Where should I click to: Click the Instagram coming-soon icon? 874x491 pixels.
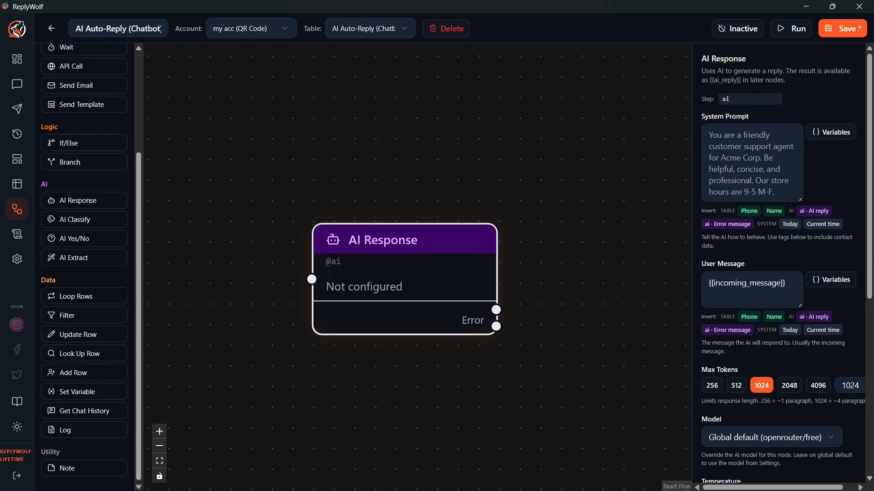pos(17,325)
